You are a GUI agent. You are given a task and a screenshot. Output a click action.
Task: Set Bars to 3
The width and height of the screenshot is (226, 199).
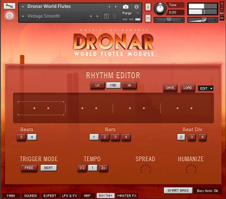click(x=115, y=137)
